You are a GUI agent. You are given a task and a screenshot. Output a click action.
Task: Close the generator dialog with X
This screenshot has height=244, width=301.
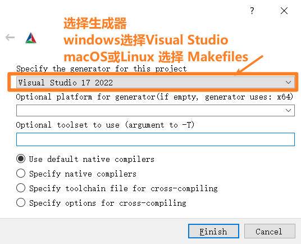tap(284, 11)
